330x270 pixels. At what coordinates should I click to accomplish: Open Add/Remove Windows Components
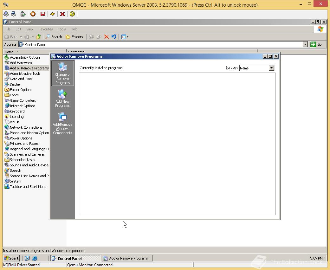(x=62, y=123)
